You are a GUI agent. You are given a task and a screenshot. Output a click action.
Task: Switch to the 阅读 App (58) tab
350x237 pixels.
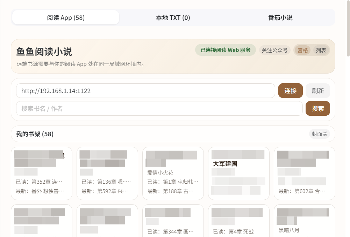coord(66,17)
